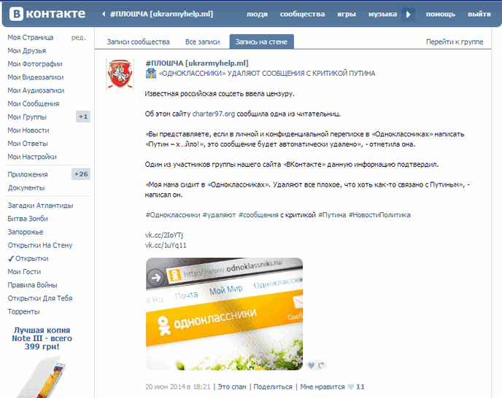Open Мои Сообщения
This screenshot has height=398, width=502.
(x=34, y=104)
